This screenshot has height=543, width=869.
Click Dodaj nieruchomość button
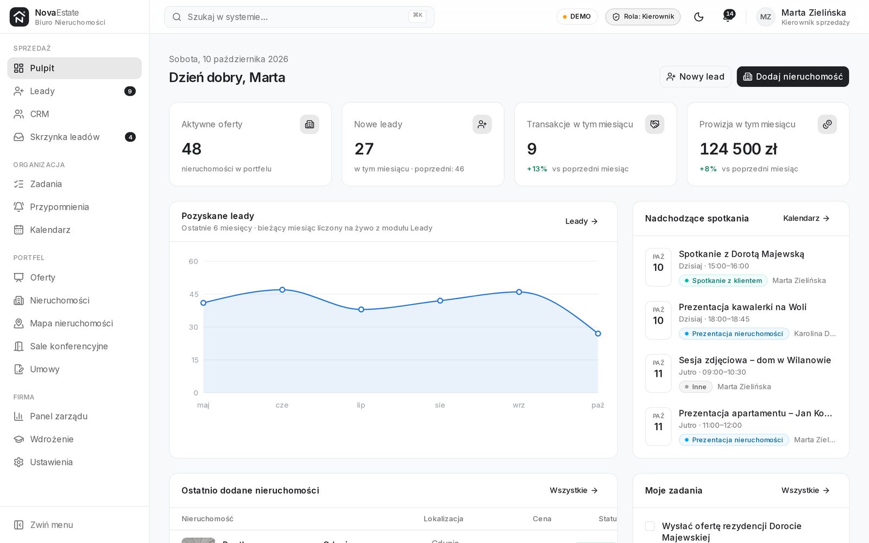click(793, 77)
